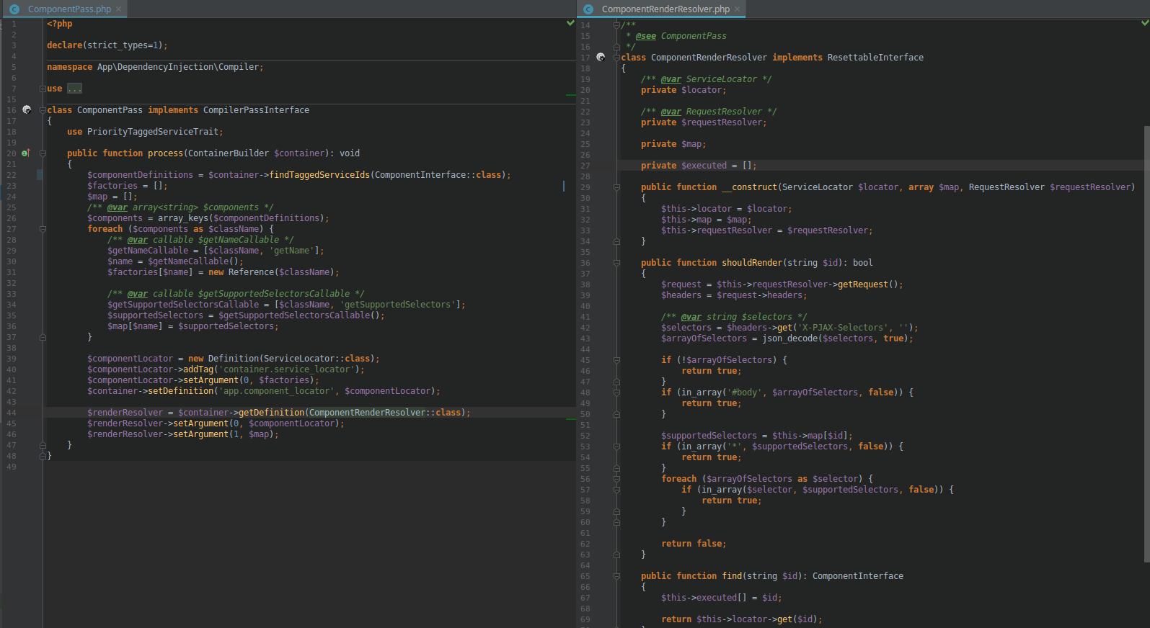Screen dimensions: 1150x628
Task: Collapse the @see ComponentPass doc comment
Action: [x=616, y=25]
